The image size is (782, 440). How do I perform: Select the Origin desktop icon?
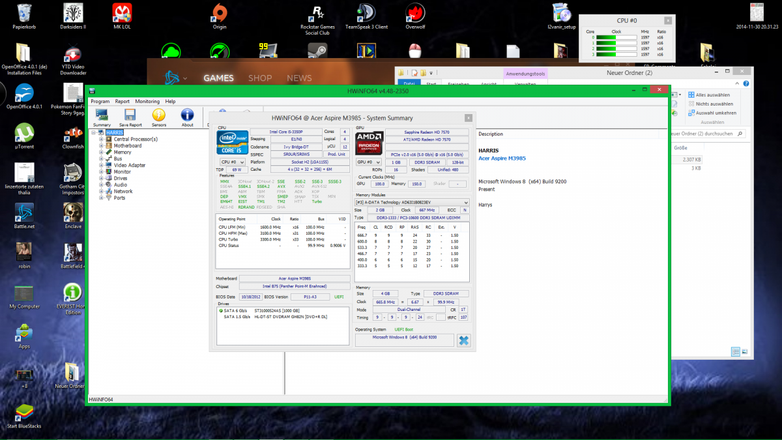pyautogui.click(x=220, y=16)
